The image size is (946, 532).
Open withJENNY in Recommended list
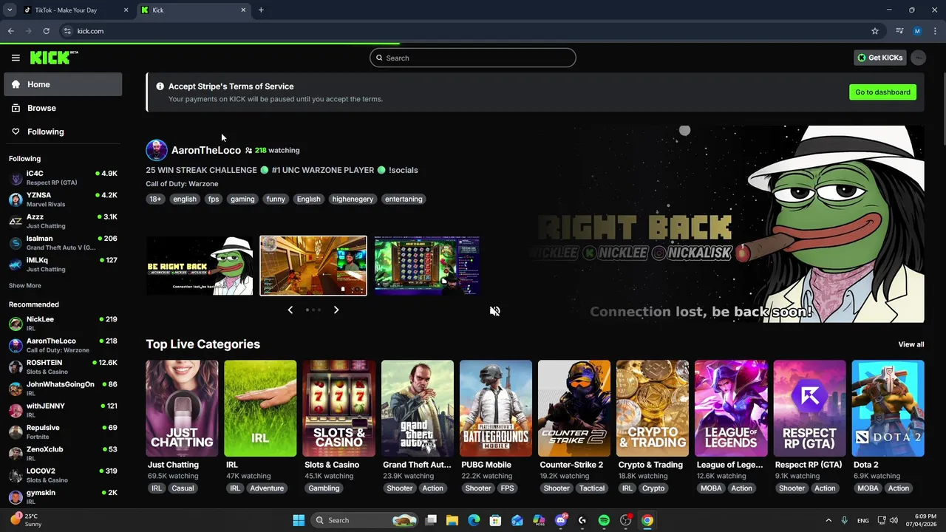(63, 410)
